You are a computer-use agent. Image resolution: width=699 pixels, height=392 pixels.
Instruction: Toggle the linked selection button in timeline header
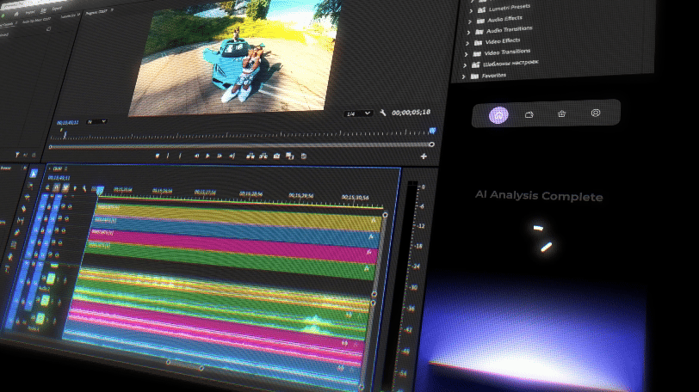[65, 187]
